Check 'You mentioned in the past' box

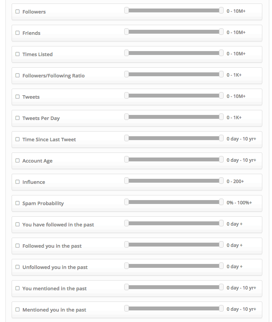[x=18, y=288]
